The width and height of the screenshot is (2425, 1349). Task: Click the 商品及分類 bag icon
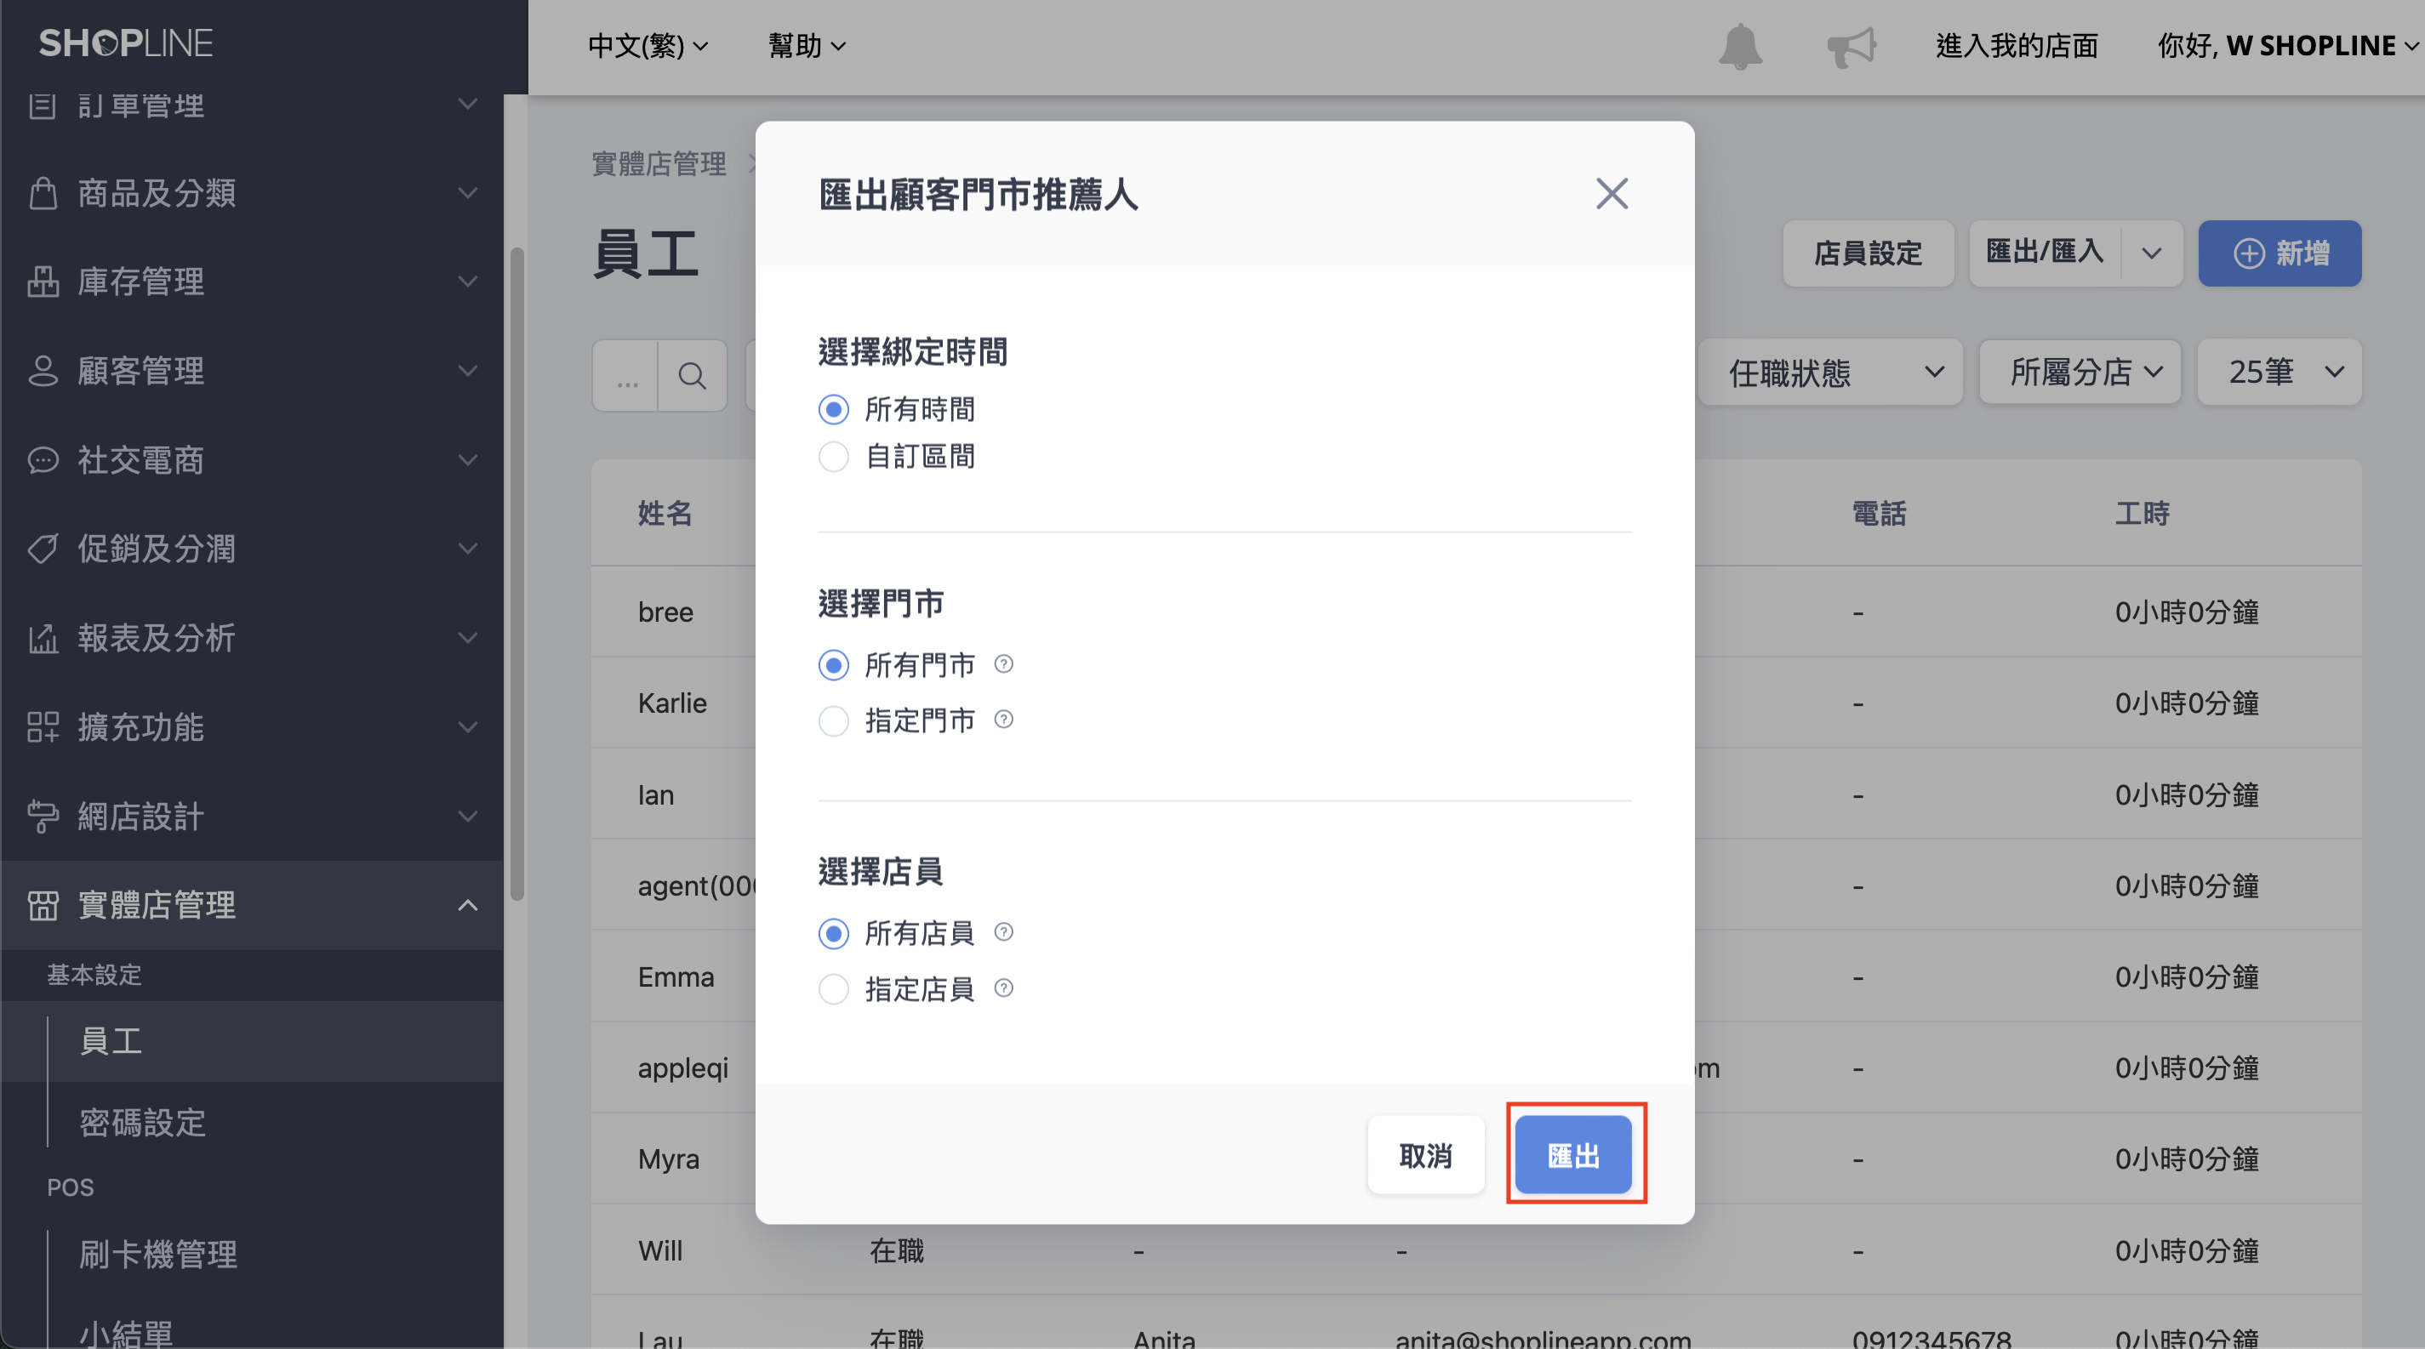[x=43, y=193]
